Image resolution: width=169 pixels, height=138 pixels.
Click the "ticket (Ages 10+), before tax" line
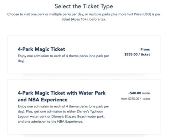84,19
